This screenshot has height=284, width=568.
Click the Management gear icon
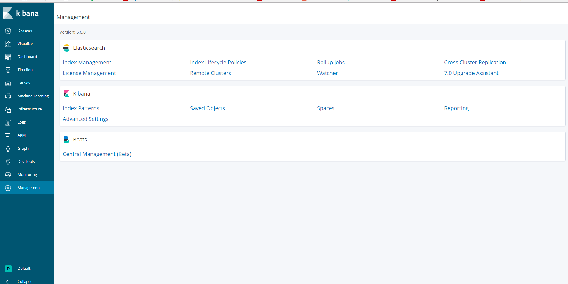coord(8,188)
